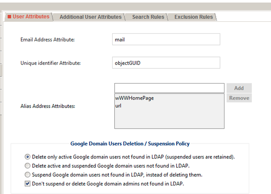Choose delete active and suspended users option
Screen dimensions: 271x194
(x=27, y=166)
